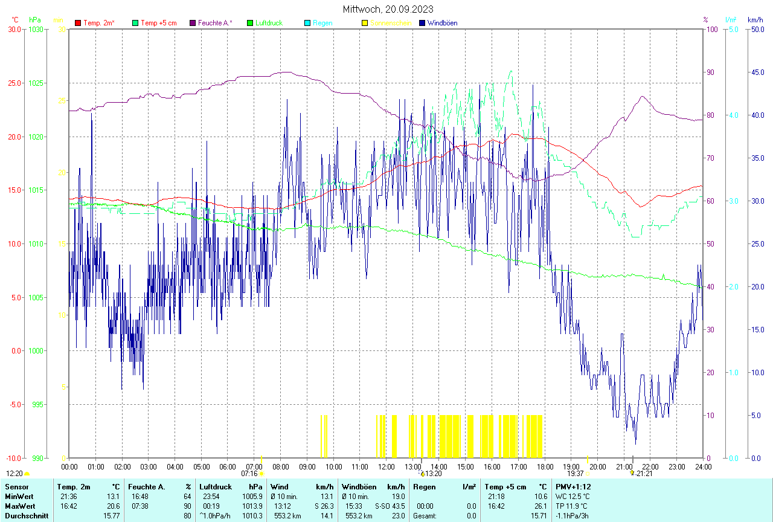Click the solar noon icon at 13:20
773x522 pixels.
tap(423, 474)
